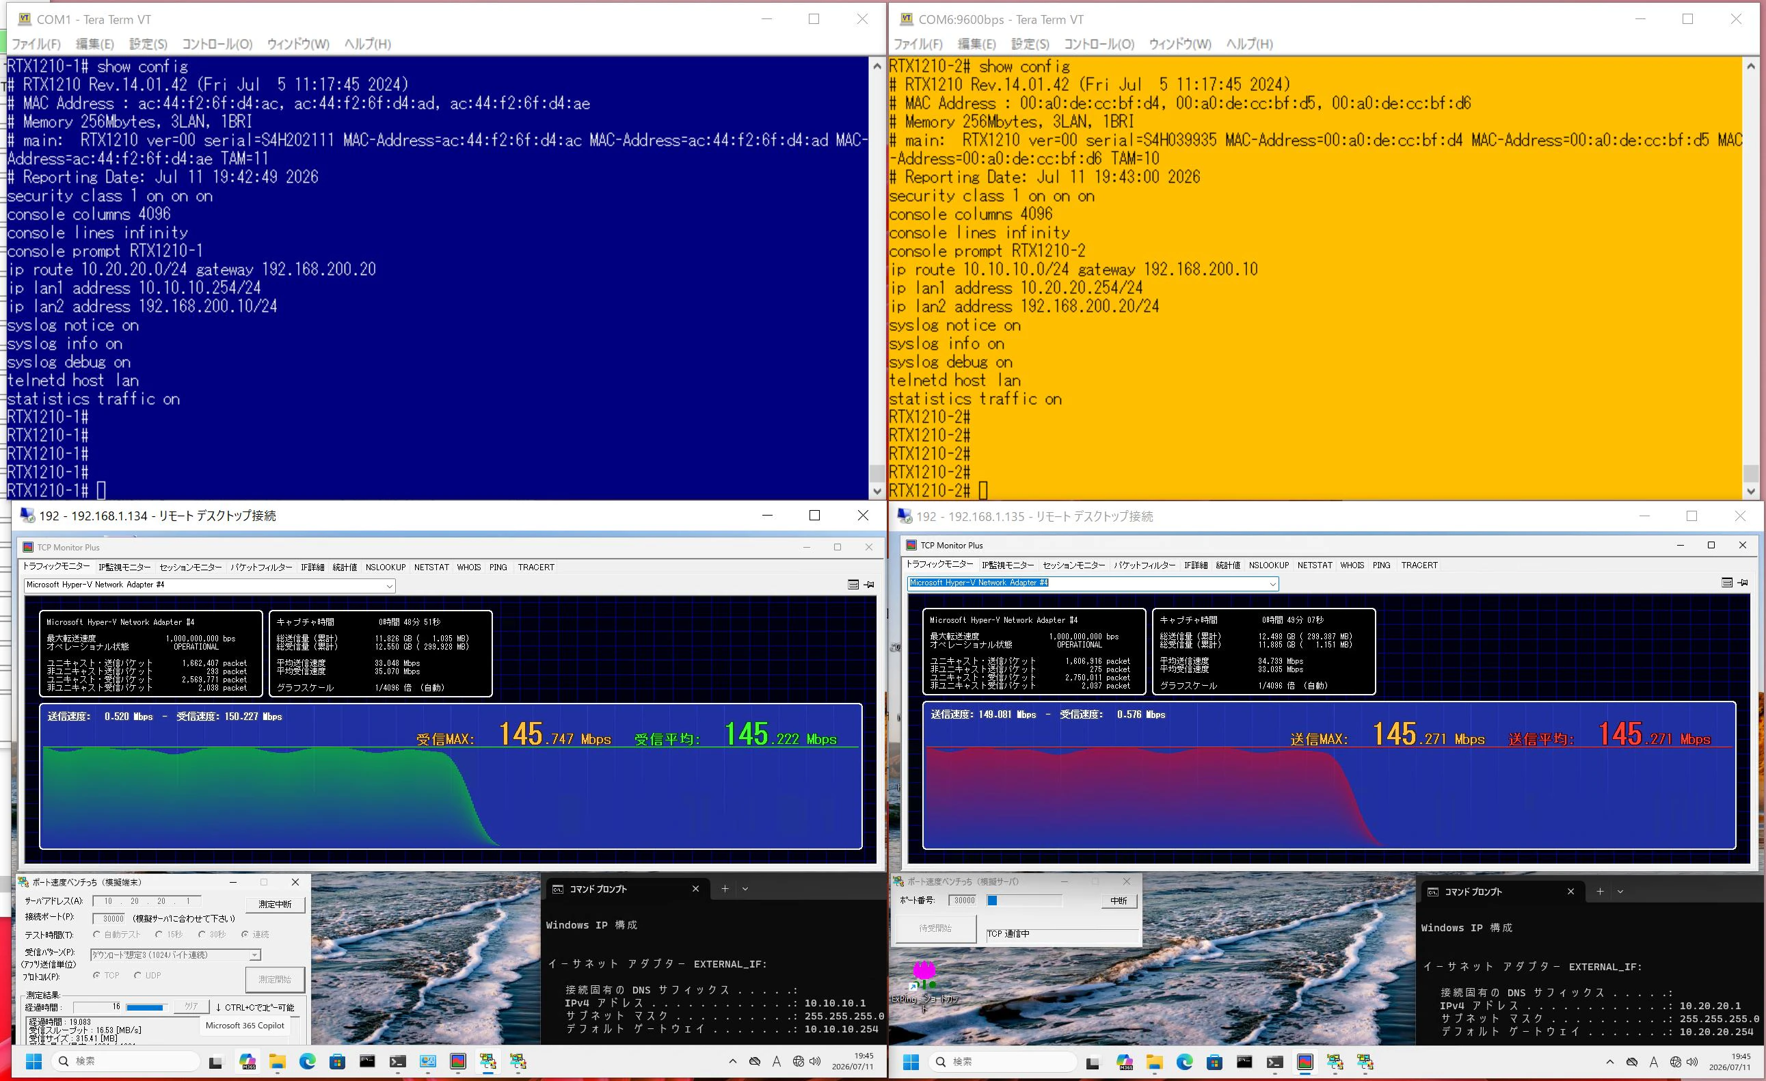1766x1081 pixels.
Task: Expand the adapter dropdown in right TCP Monitor Plus
Action: (1272, 584)
